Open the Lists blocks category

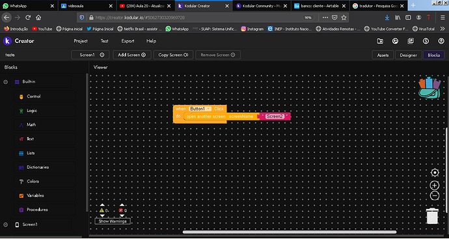pos(45,153)
